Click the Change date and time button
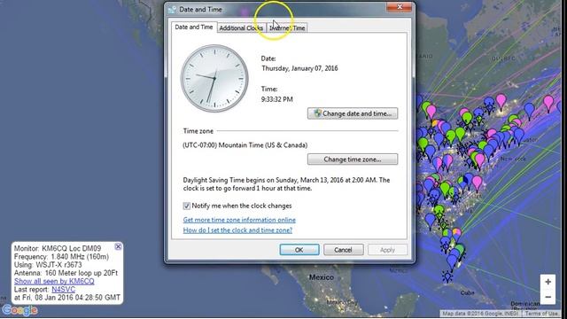The width and height of the screenshot is (567, 319). point(353,113)
